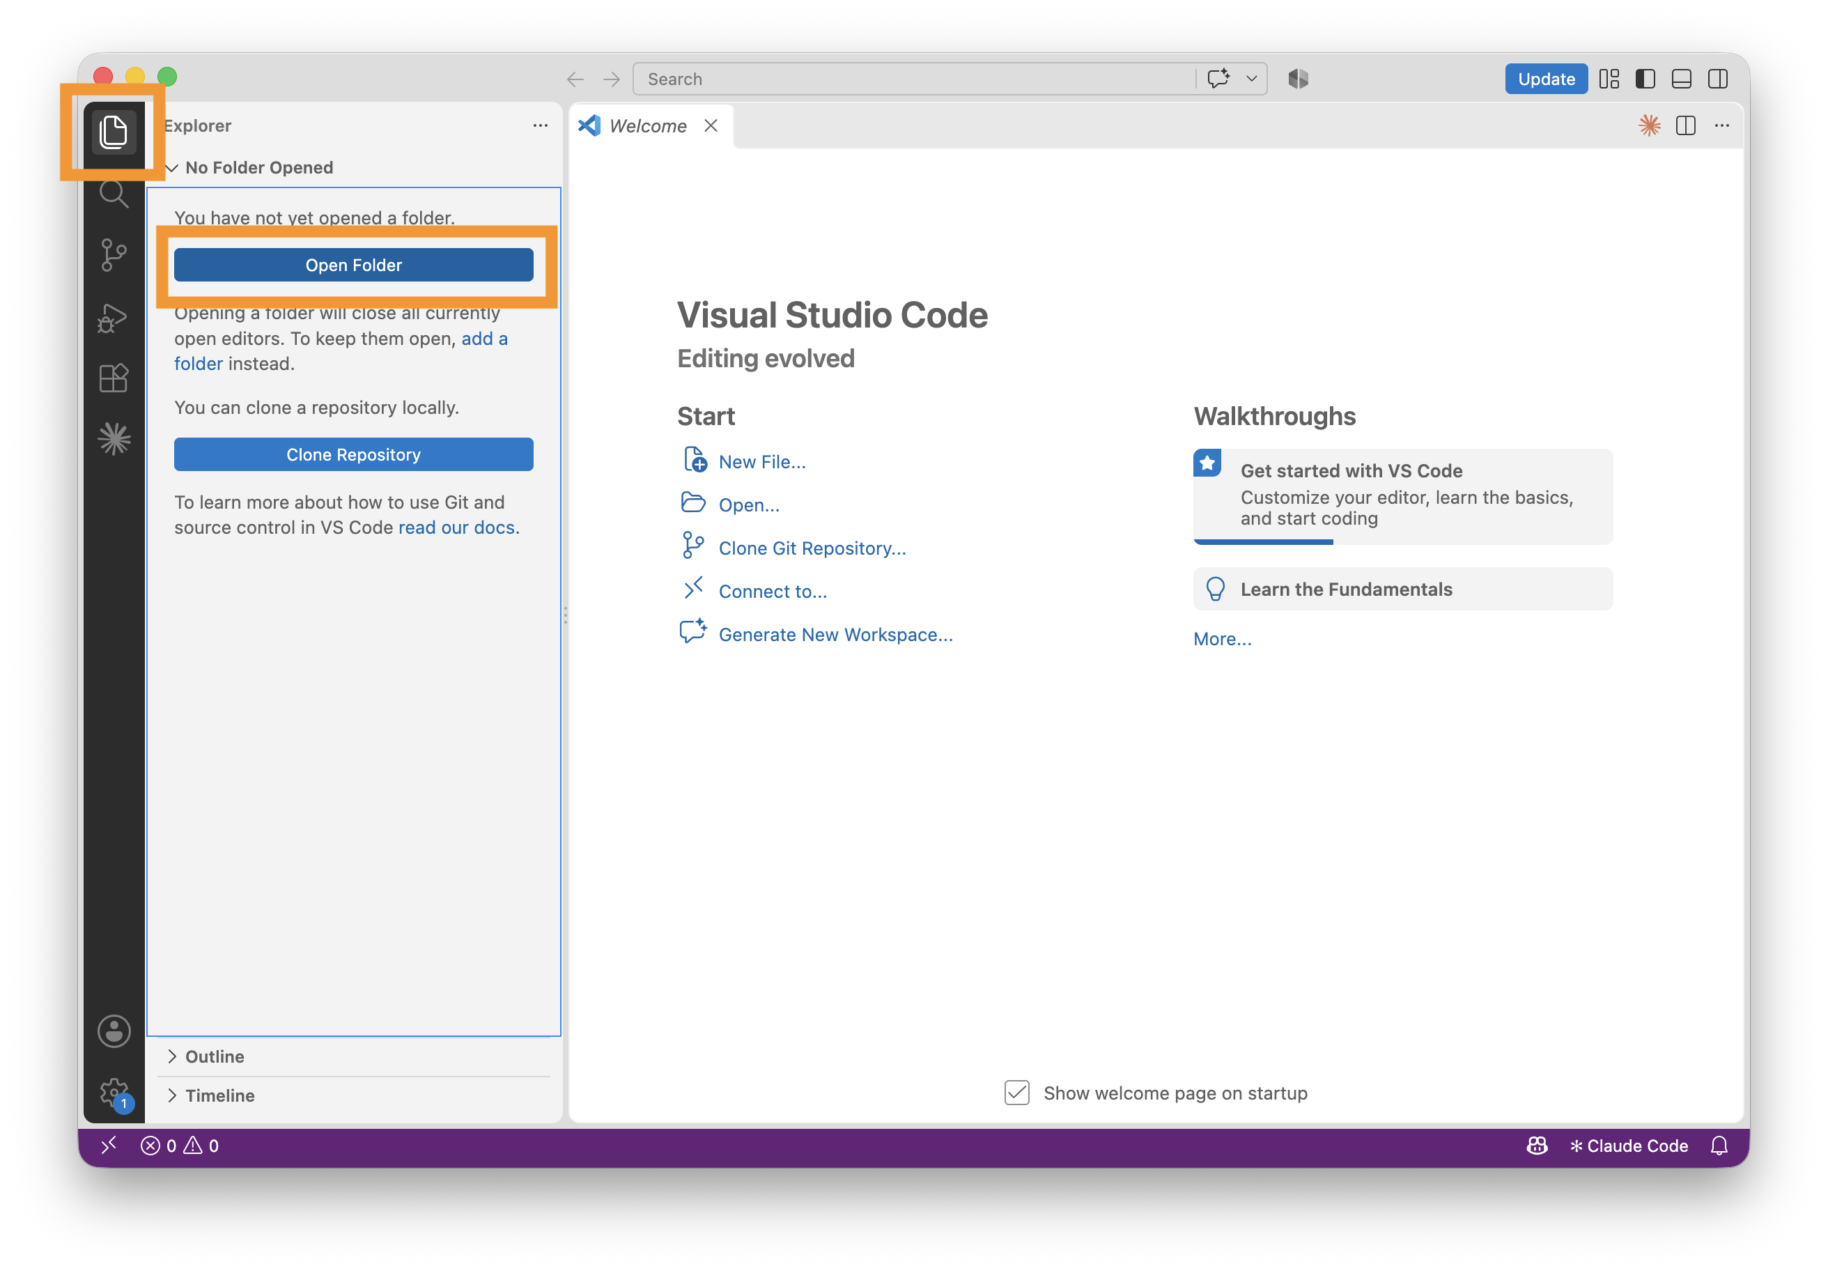Open the Accounts menu icon
This screenshot has height=1271, width=1828.
tap(114, 1031)
